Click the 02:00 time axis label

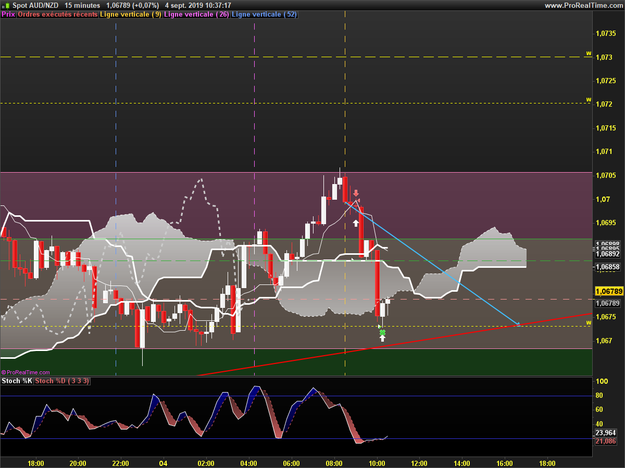(x=206, y=463)
